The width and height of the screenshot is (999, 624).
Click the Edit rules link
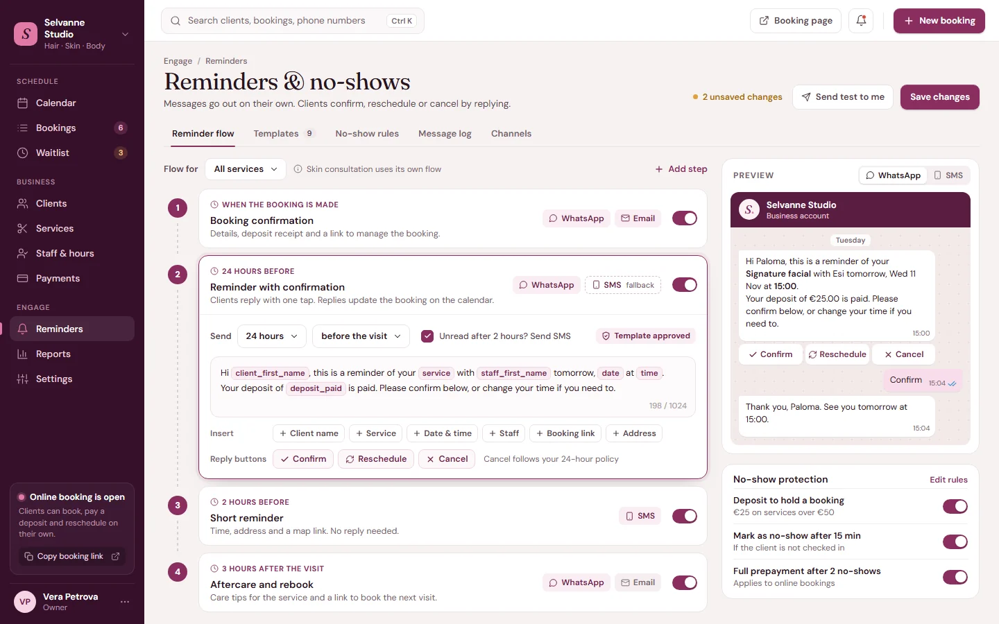click(x=948, y=480)
